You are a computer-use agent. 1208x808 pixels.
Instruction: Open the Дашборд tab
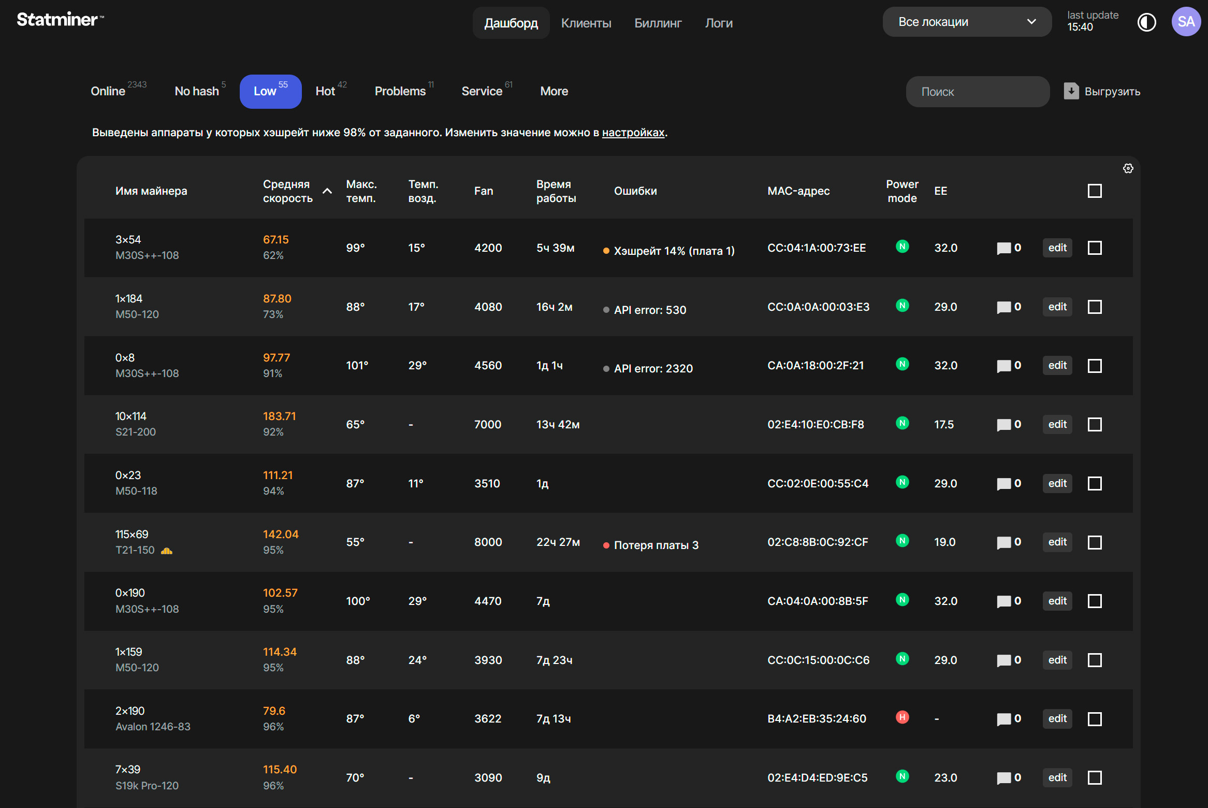[x=511, y=23]
